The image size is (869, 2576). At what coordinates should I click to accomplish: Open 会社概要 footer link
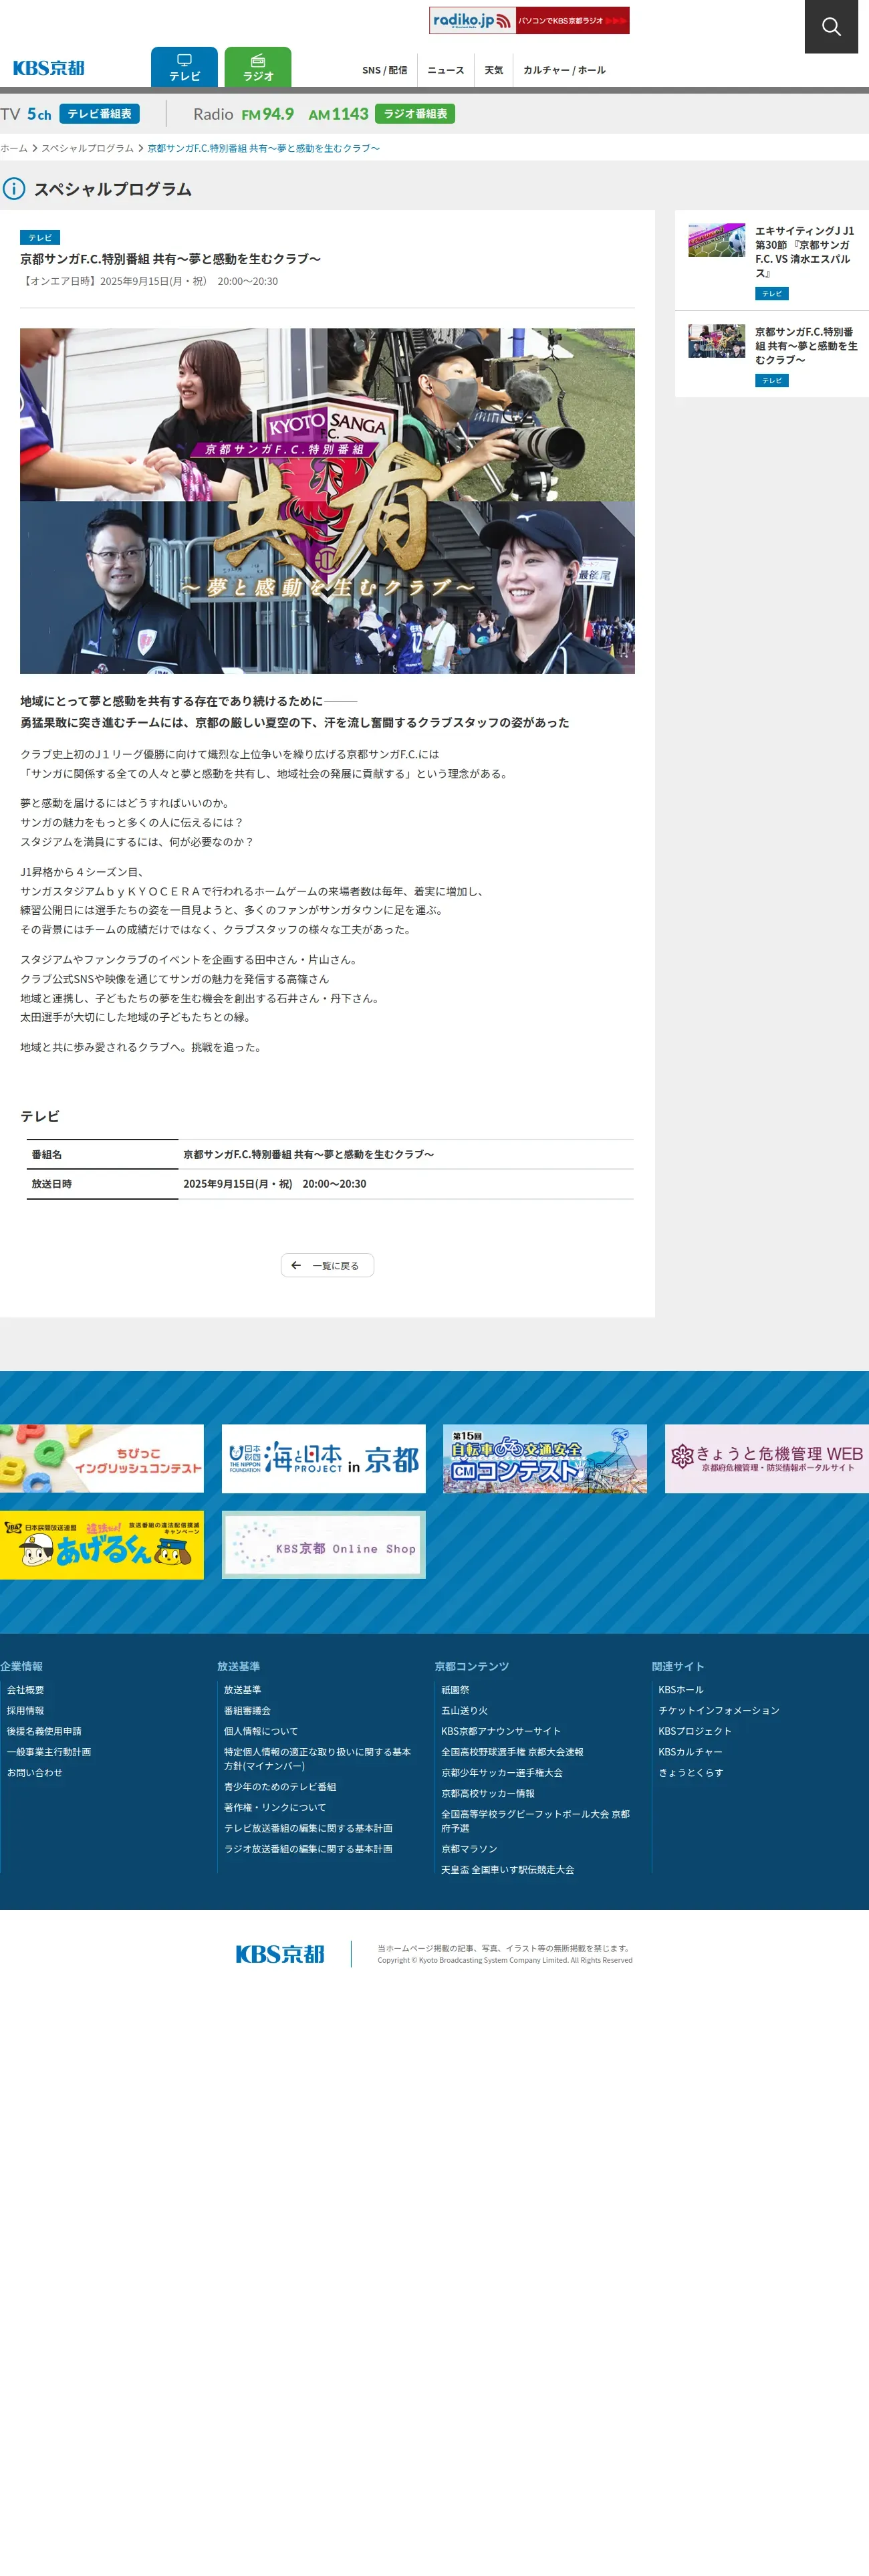(x=25, y=1690)
